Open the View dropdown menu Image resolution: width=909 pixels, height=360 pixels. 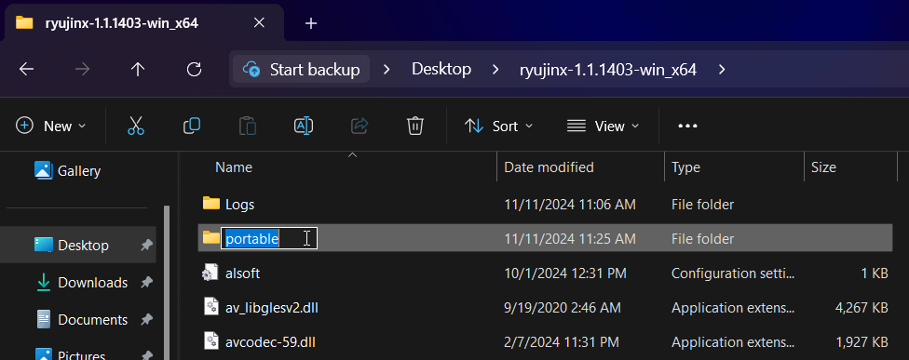tap(603, 126)
